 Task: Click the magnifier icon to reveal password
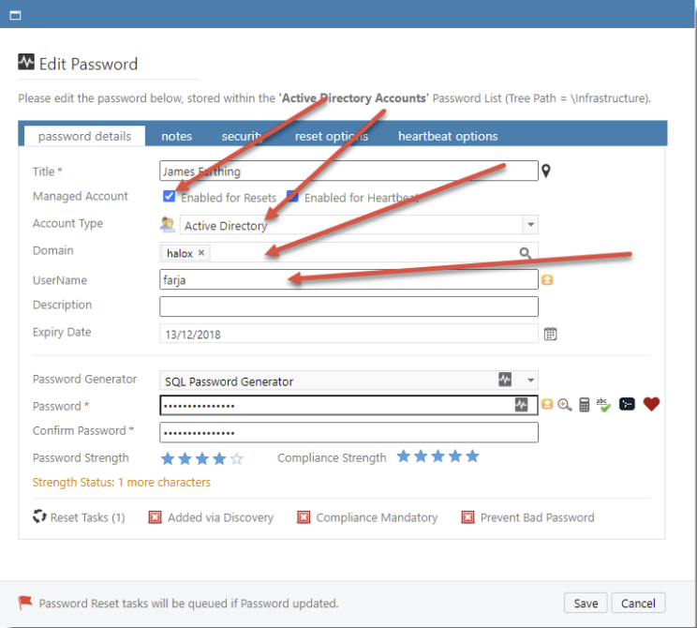coord(565,405)
